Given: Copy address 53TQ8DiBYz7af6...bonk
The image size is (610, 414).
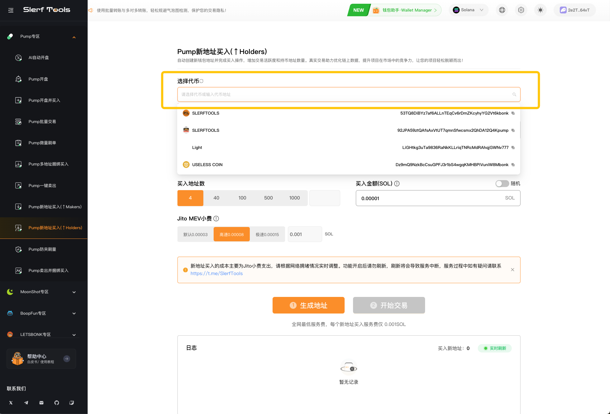Looking at the screenshot, I should tap(513, 113).
